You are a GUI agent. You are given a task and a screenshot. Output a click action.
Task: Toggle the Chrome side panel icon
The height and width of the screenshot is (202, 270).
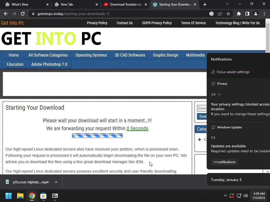point(247,14)
